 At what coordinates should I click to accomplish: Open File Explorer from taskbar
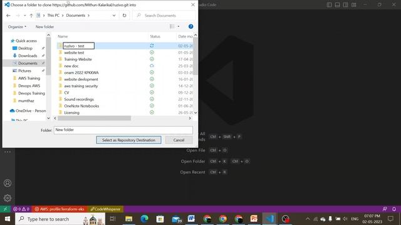[x=128, y=219]
